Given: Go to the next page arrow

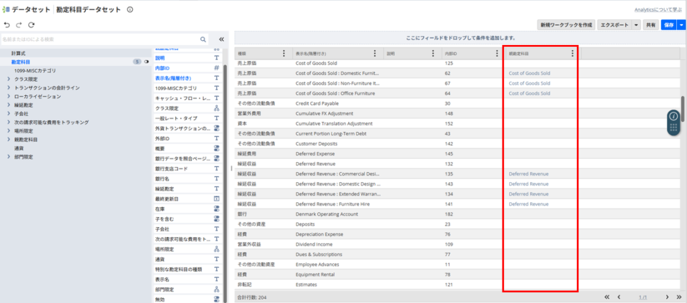Looking at the screenshot, I should [x=667, y=296].
